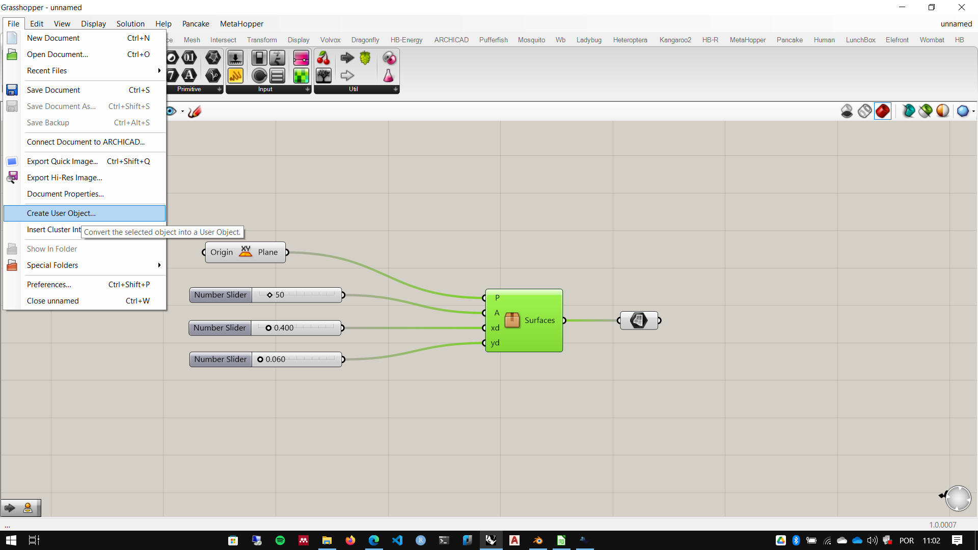Pick the green hops Jump icon
Image resolution: width=978 pixels, height=550 pixels.
tap(365, 58)
